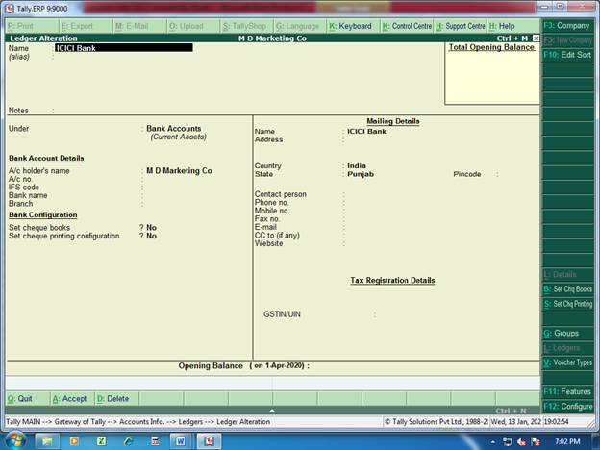Screen dimensions: 600x450
Task: Click the F3: Company button
Action: [567, 26]
